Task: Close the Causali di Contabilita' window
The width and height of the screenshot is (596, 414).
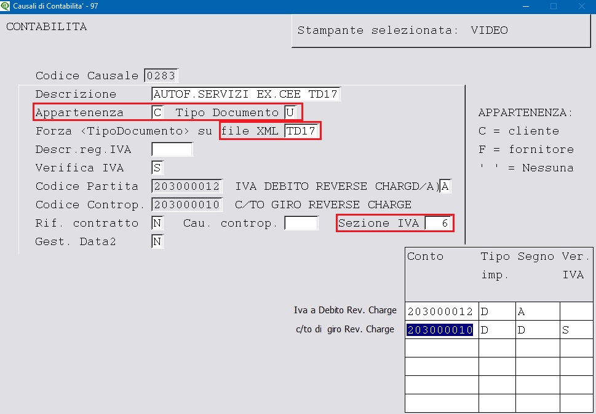Action: (581, 6)
